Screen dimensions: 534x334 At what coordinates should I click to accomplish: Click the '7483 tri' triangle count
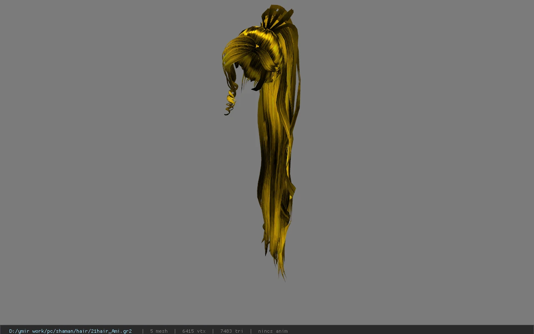(x=232, y=331)
